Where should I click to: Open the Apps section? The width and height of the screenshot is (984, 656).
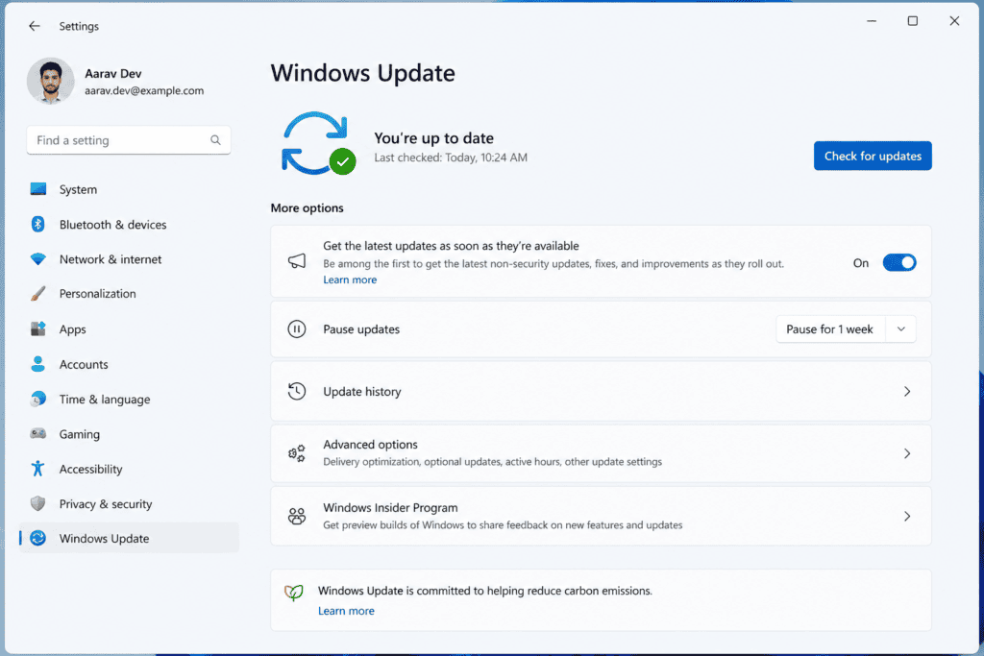point(129,329)
